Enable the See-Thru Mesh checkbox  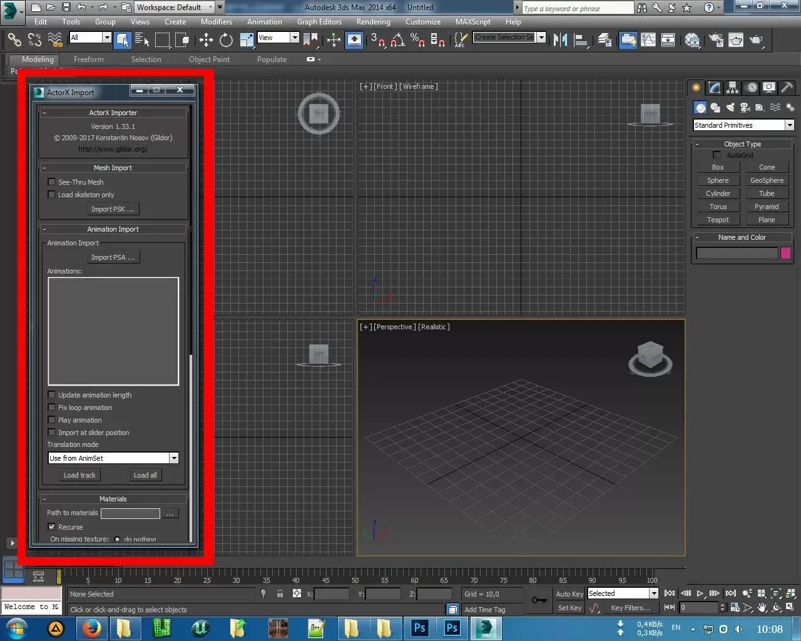(51, 182)
